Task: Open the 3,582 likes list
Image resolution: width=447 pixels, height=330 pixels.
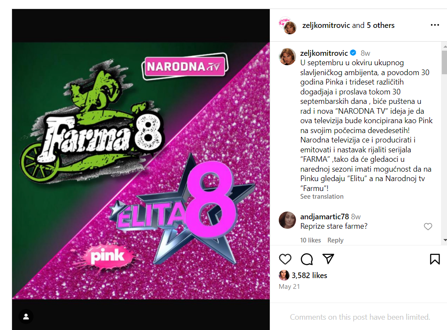Action: (309, 275)
